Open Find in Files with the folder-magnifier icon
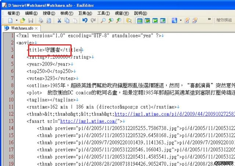 tap(129, 21)
